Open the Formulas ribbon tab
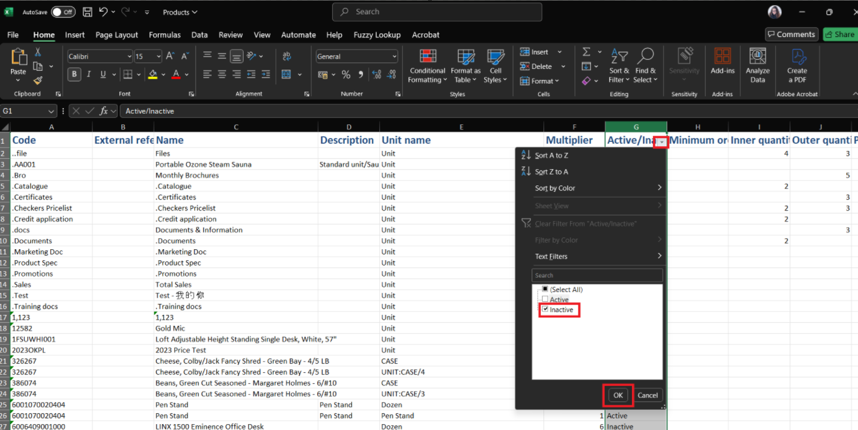 click(x=164, y=35)
